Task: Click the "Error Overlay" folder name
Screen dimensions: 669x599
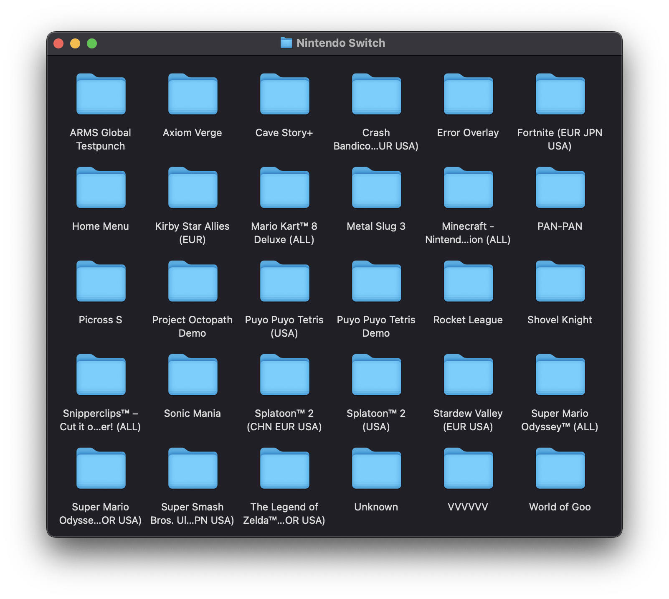Action: [468, 133]
